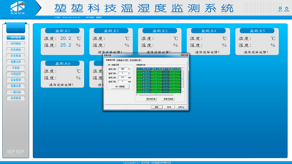Image resolution: width=292 pixels, height=164 pixels.
Task: Click the ID column header in alarm table
Action: tap(139, 69)
